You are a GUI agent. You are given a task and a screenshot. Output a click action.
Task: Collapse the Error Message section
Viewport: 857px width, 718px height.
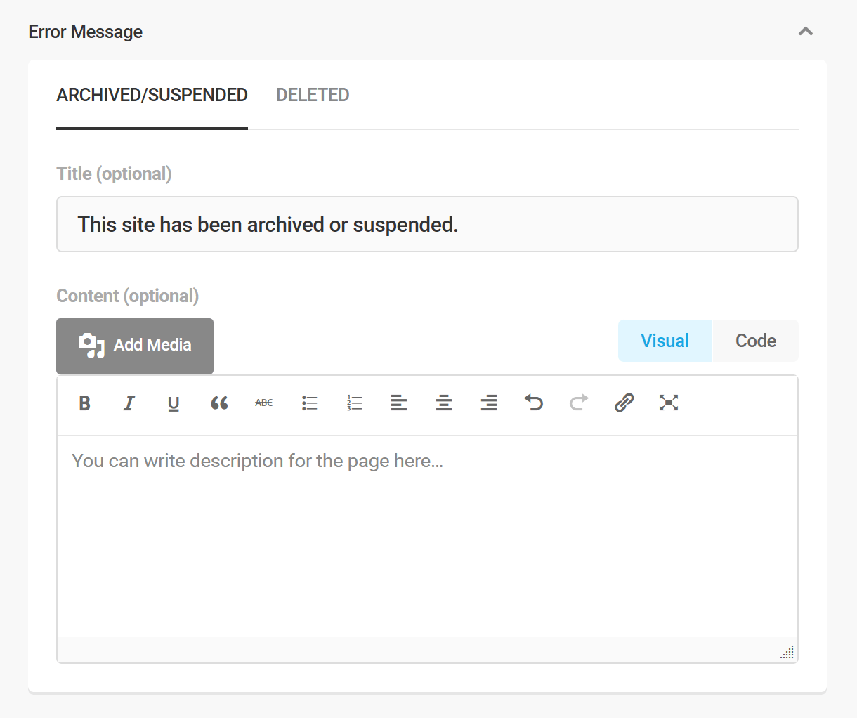tap(806, 31)
